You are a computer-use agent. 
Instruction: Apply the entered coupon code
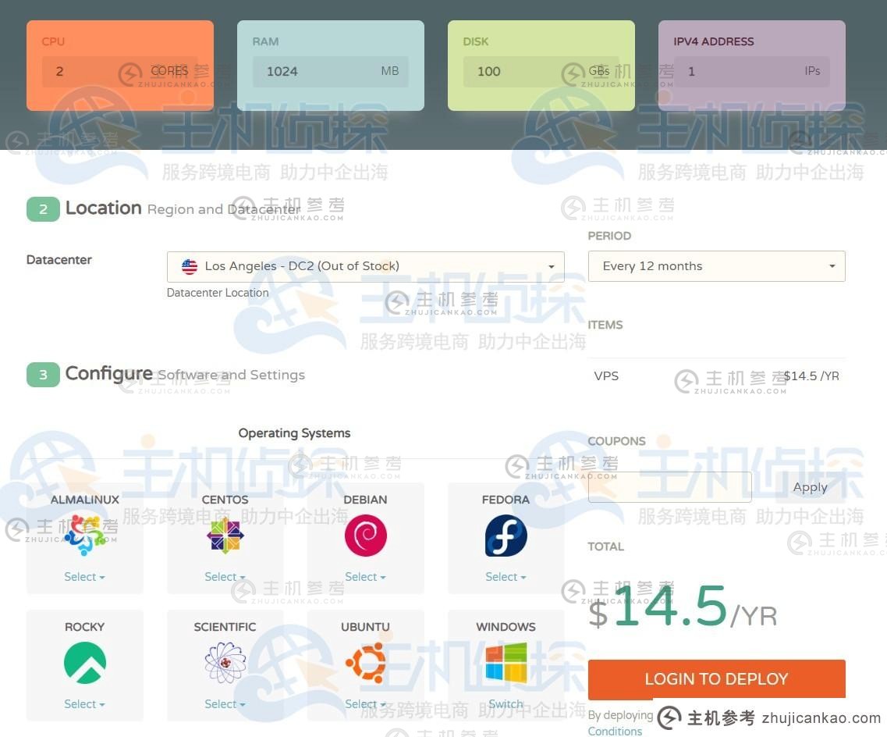click(x=810, y=486)
